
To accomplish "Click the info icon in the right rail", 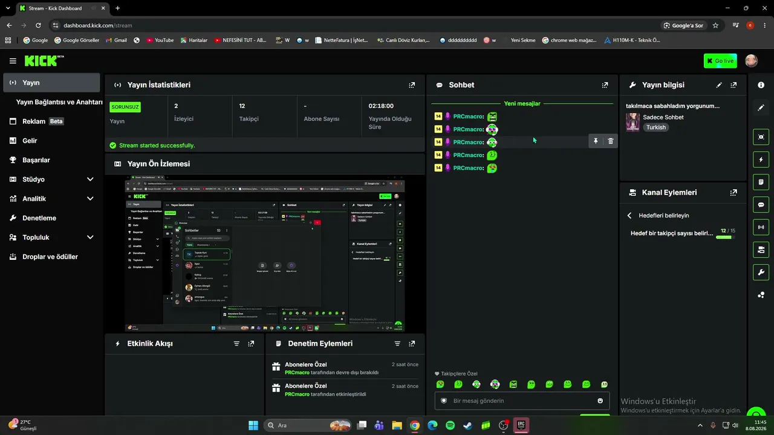I will [x=761, y=85].
